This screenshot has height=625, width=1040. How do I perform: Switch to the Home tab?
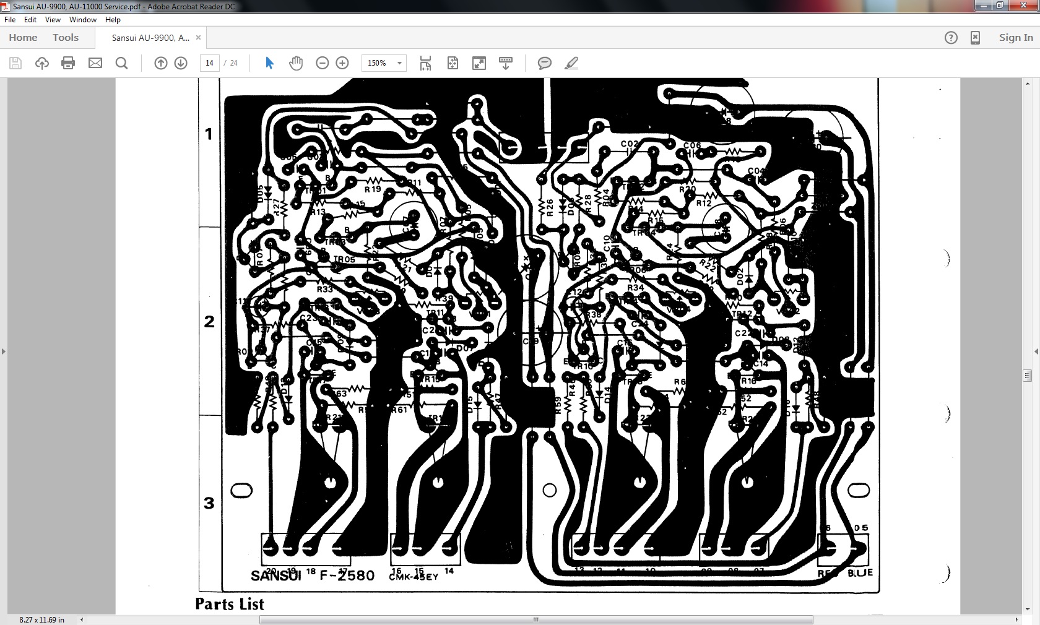[23, 38]
